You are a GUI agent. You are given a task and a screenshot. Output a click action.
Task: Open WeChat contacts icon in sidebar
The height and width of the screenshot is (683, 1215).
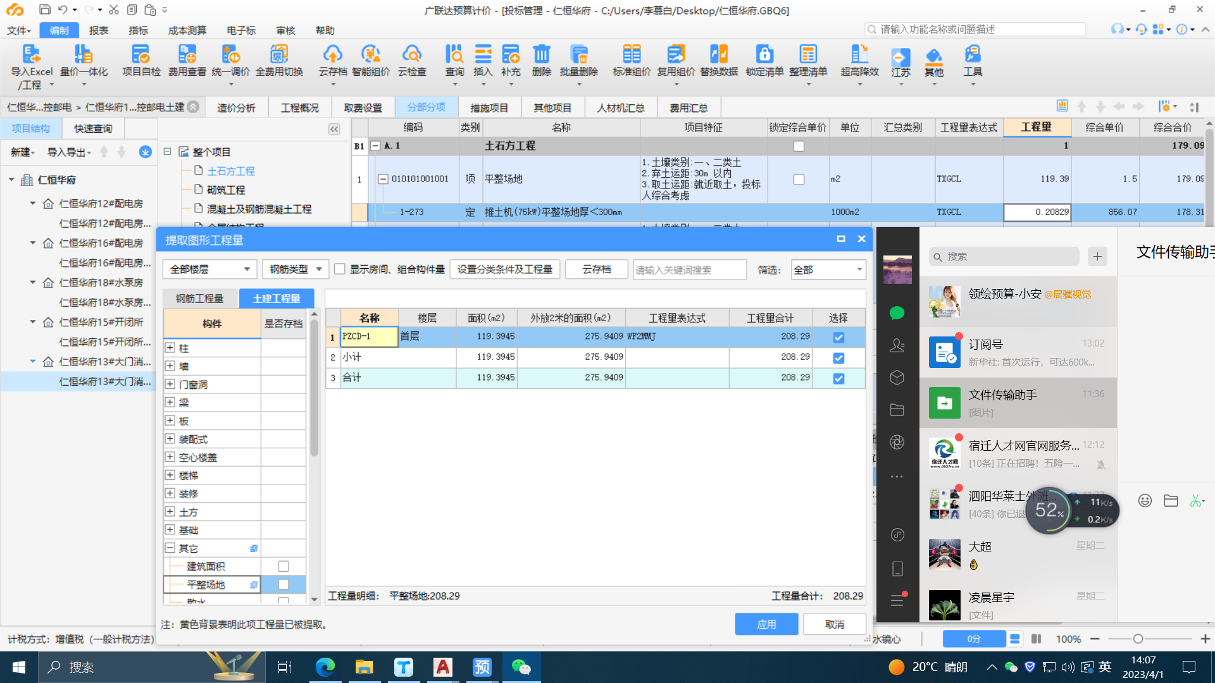[x=897, y=345]
